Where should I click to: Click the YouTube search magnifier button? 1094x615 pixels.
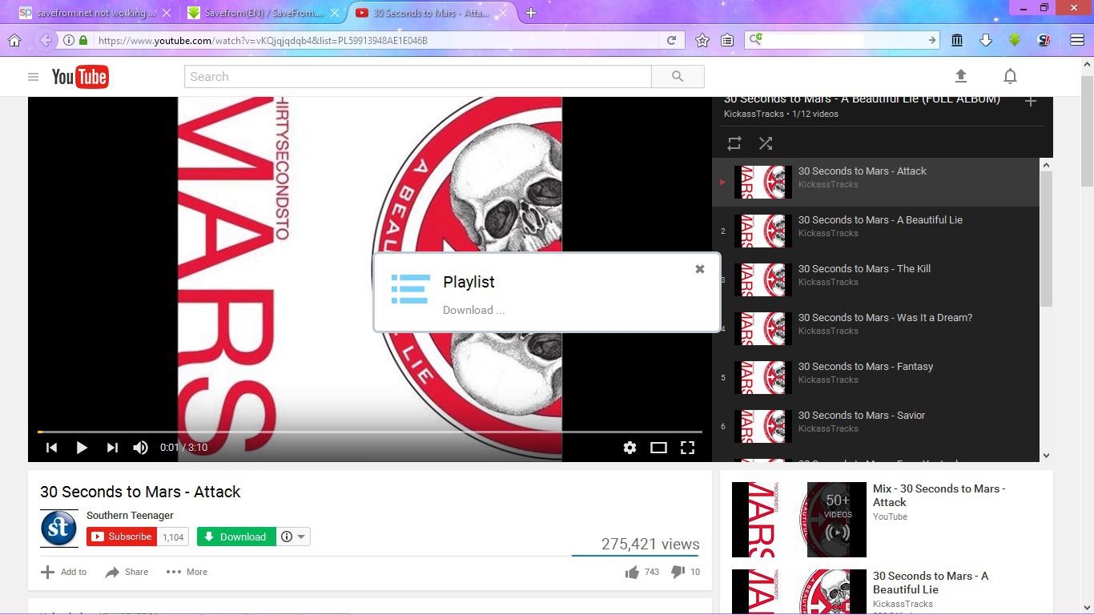click(x=678, y=77)
